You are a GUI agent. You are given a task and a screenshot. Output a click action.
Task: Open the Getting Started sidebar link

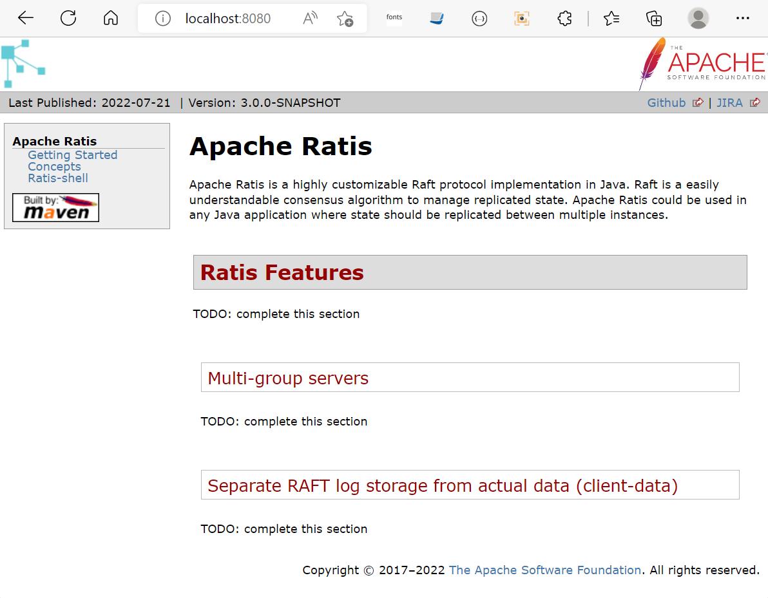[73, 155]
